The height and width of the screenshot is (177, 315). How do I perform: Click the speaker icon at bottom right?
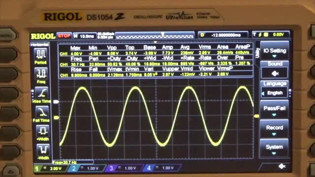(x=282, y=166)
